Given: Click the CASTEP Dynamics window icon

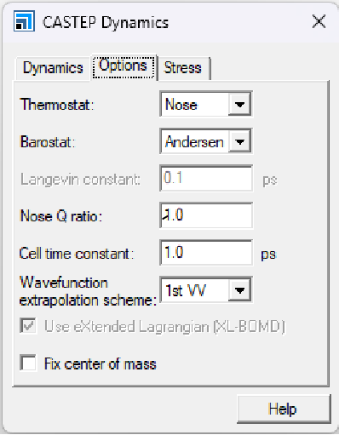Looking at the screenshot, I should coord(24,21).
